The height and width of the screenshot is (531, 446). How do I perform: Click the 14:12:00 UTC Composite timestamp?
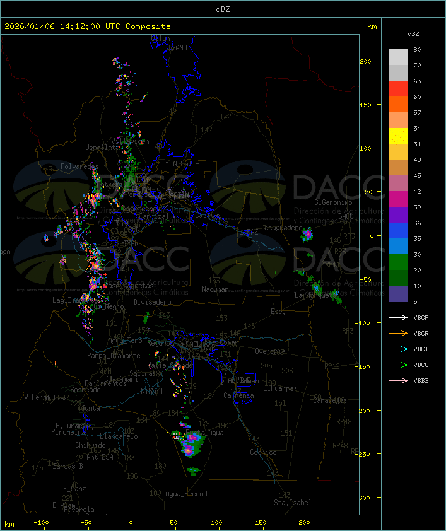pyautogui.click(x=88, y=26)
